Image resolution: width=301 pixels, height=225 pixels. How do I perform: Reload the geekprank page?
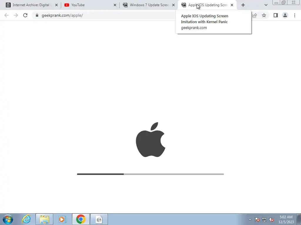coord(25,15)
